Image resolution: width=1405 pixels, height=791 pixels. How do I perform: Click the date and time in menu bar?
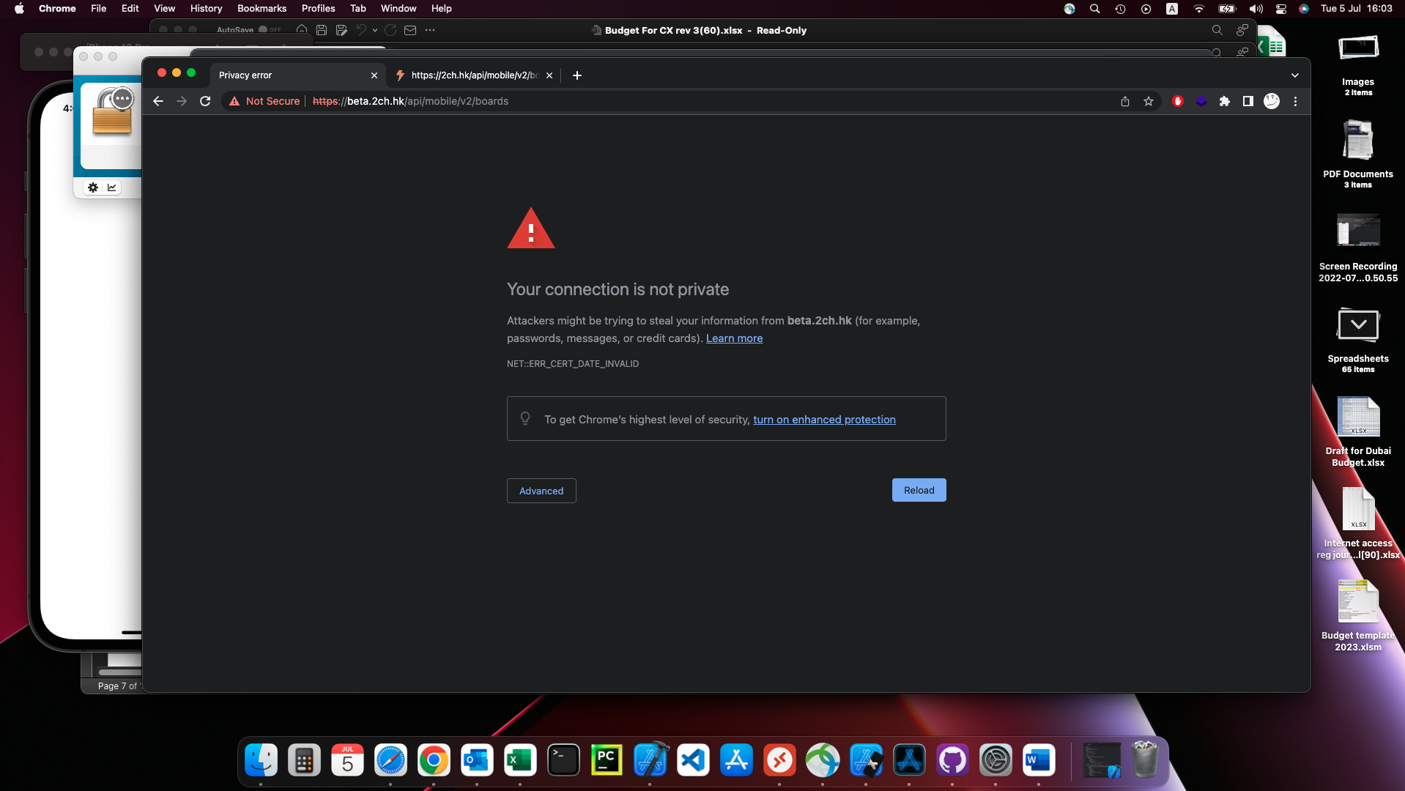click(1356, 9)
